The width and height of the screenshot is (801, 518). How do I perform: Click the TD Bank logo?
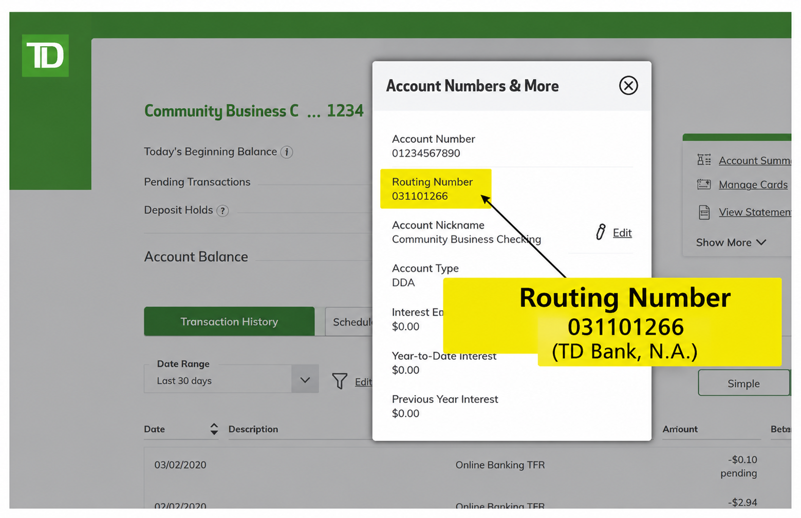45,55
